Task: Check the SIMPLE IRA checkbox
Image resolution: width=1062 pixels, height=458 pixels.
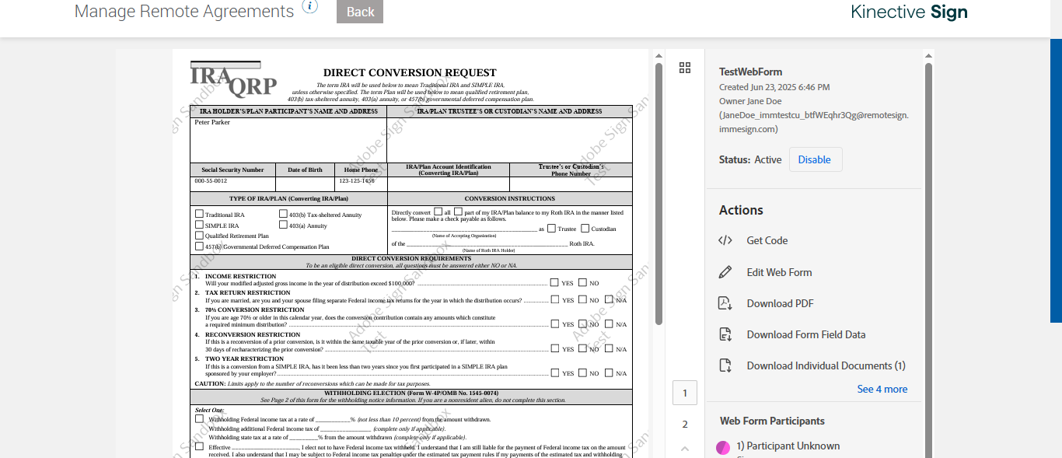Action: (x=199, y=225)
